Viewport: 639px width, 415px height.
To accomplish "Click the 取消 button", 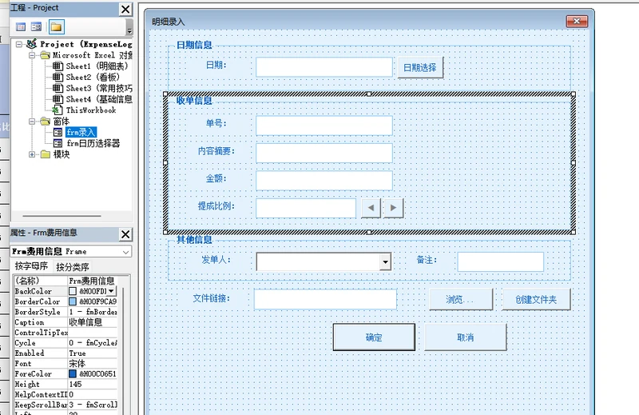I will [466, 337].
